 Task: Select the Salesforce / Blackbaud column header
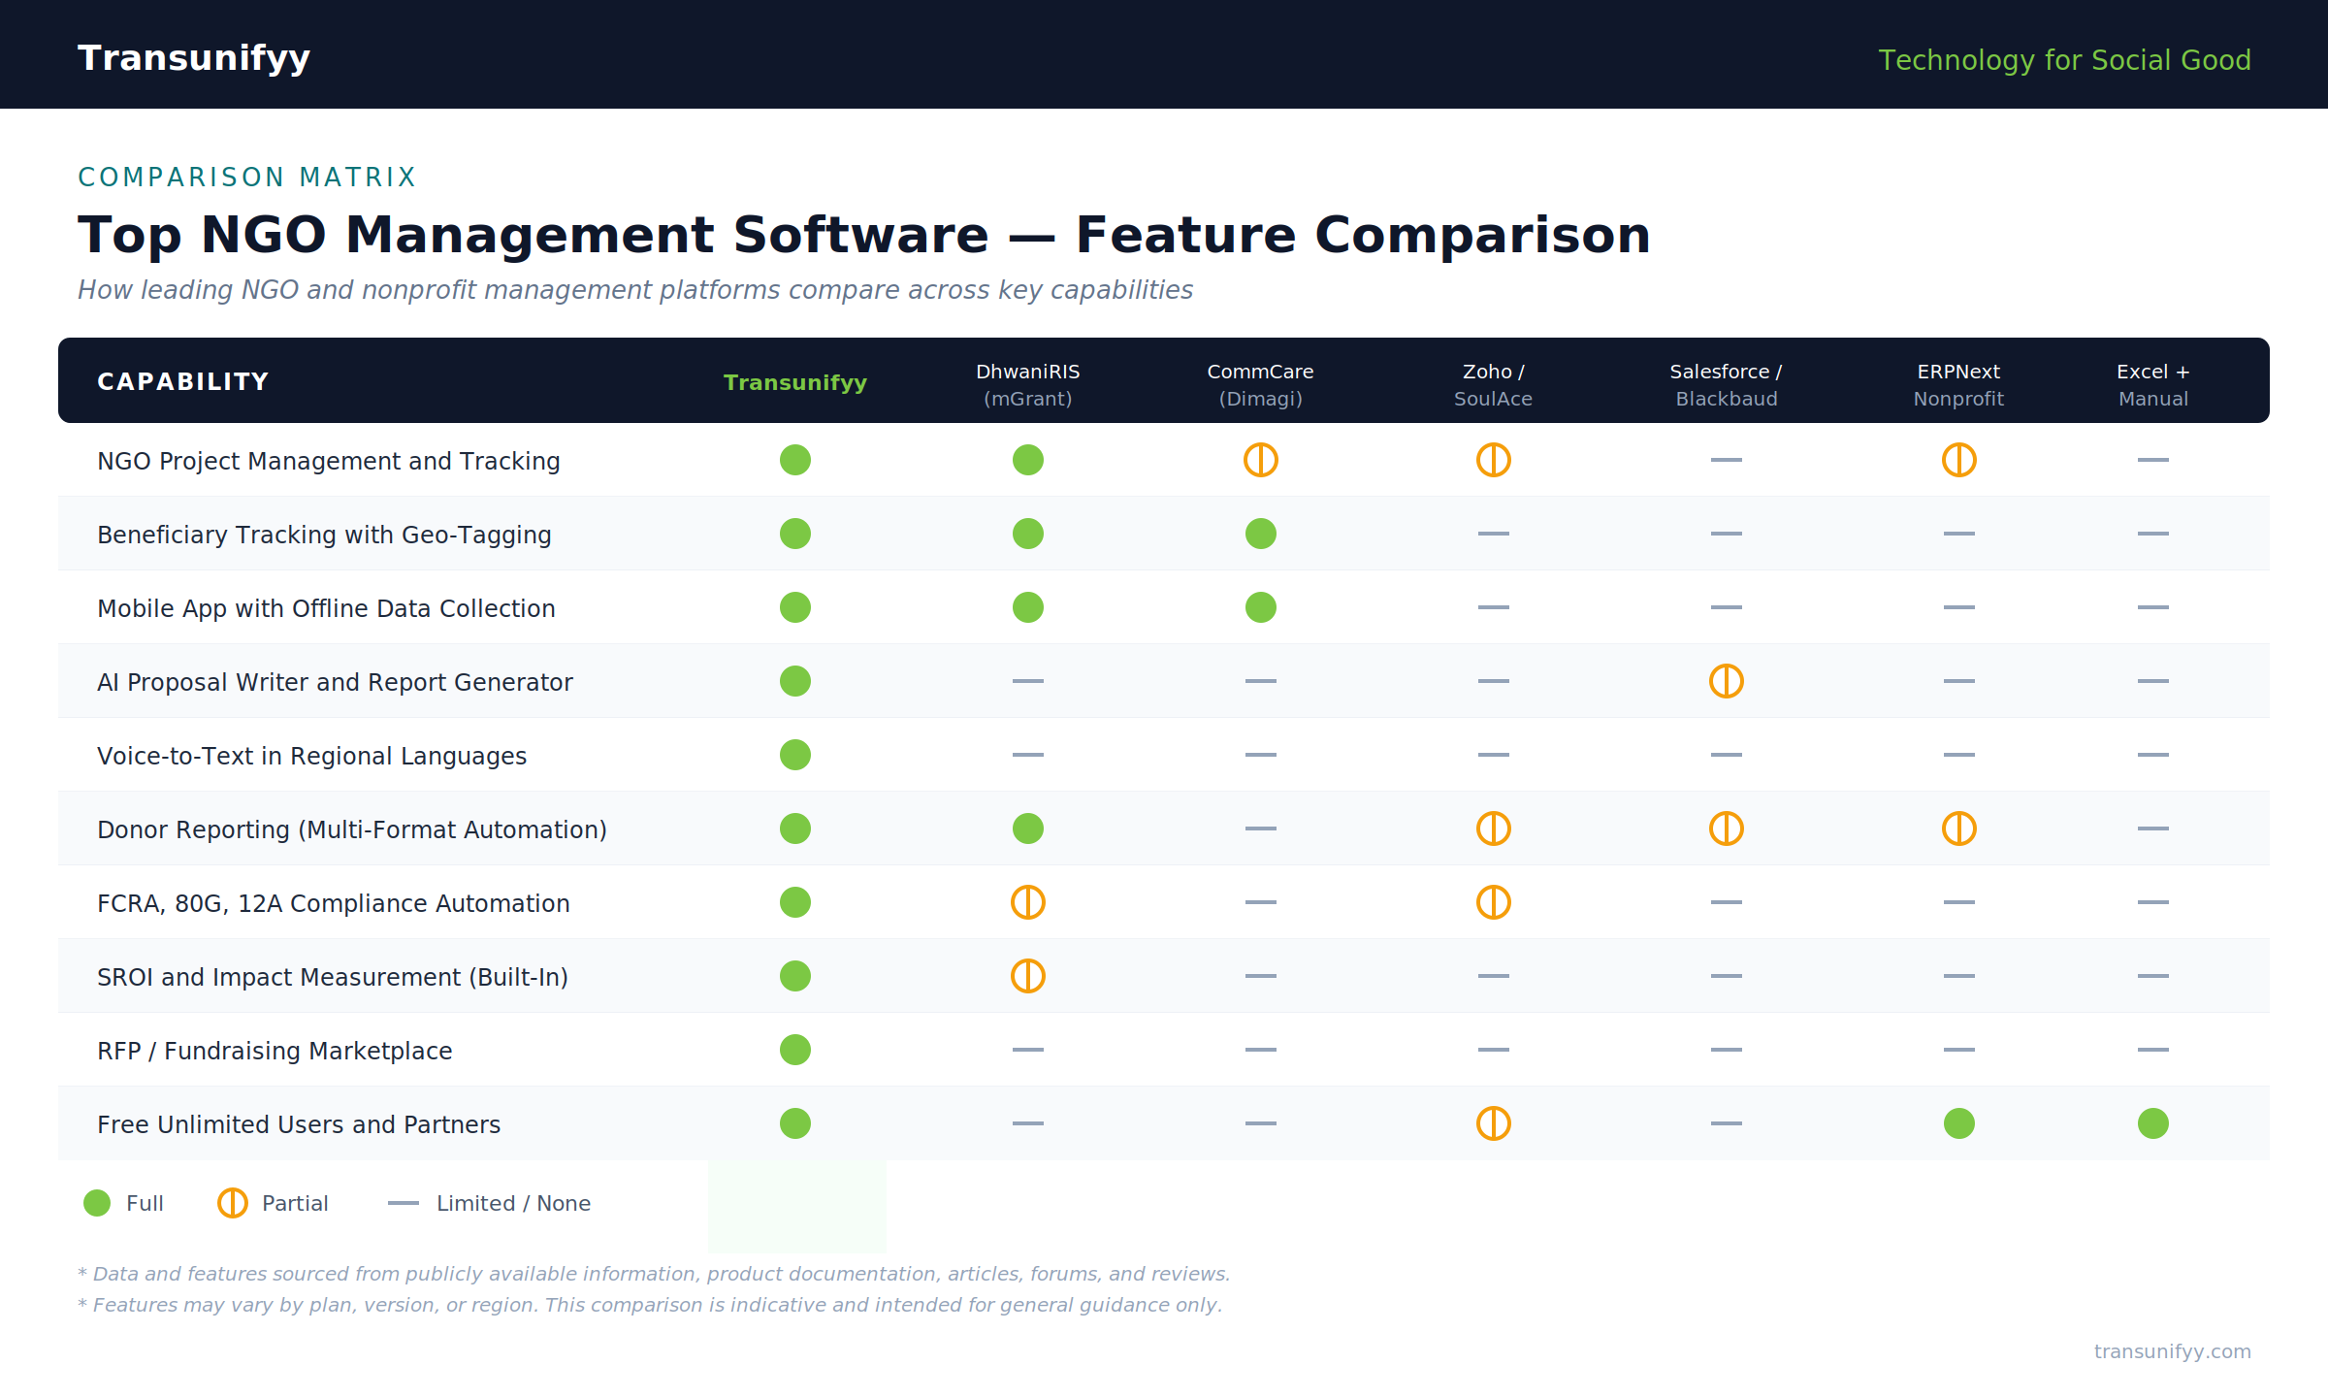click(1727, 384)
